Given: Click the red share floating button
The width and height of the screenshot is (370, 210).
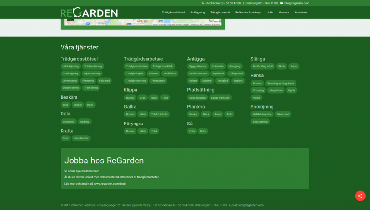Looking at the screenshot, I should point(360,196).
